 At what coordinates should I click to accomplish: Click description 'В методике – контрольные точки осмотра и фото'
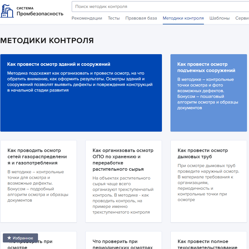click(208, 94)
